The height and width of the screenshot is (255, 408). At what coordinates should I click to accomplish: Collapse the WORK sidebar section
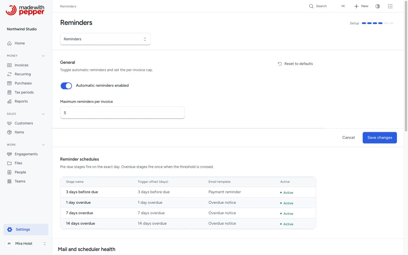tap(43, 145)
